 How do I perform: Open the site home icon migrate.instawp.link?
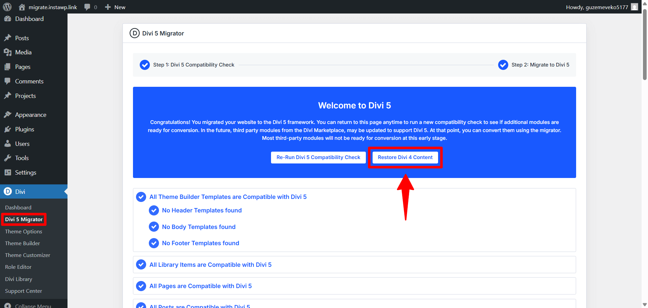click(22, 7)
